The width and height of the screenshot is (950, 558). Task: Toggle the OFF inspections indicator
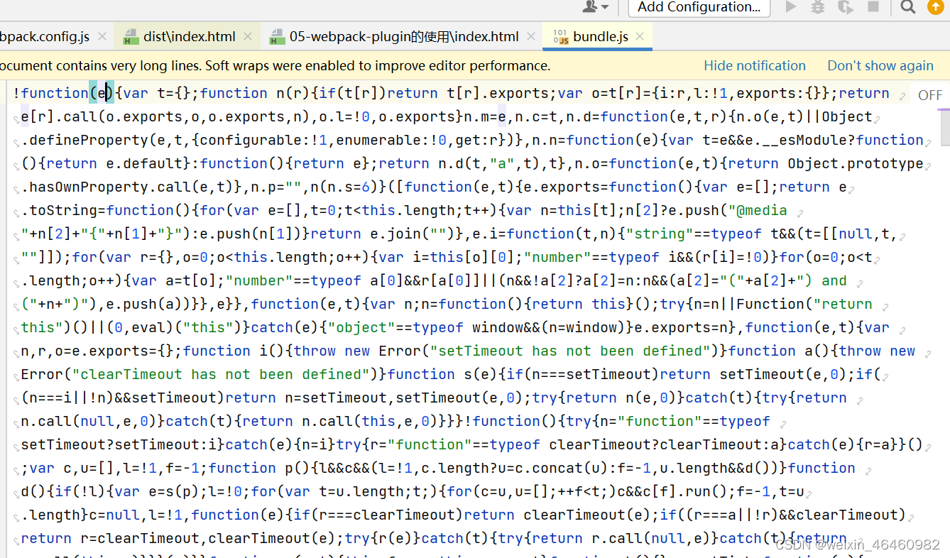point(930,95)
